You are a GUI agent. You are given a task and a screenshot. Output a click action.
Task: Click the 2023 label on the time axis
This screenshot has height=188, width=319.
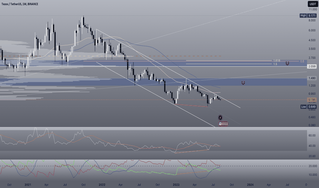tap(176, 185)
